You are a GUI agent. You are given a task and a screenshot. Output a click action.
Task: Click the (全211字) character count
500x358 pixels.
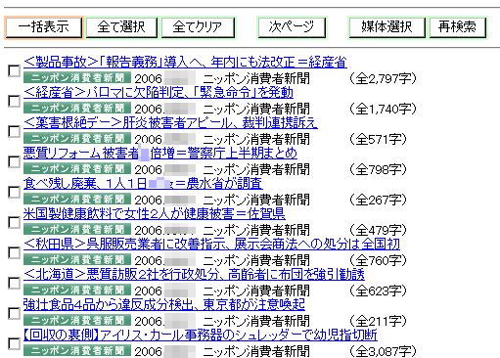click(x=378, y=321)
